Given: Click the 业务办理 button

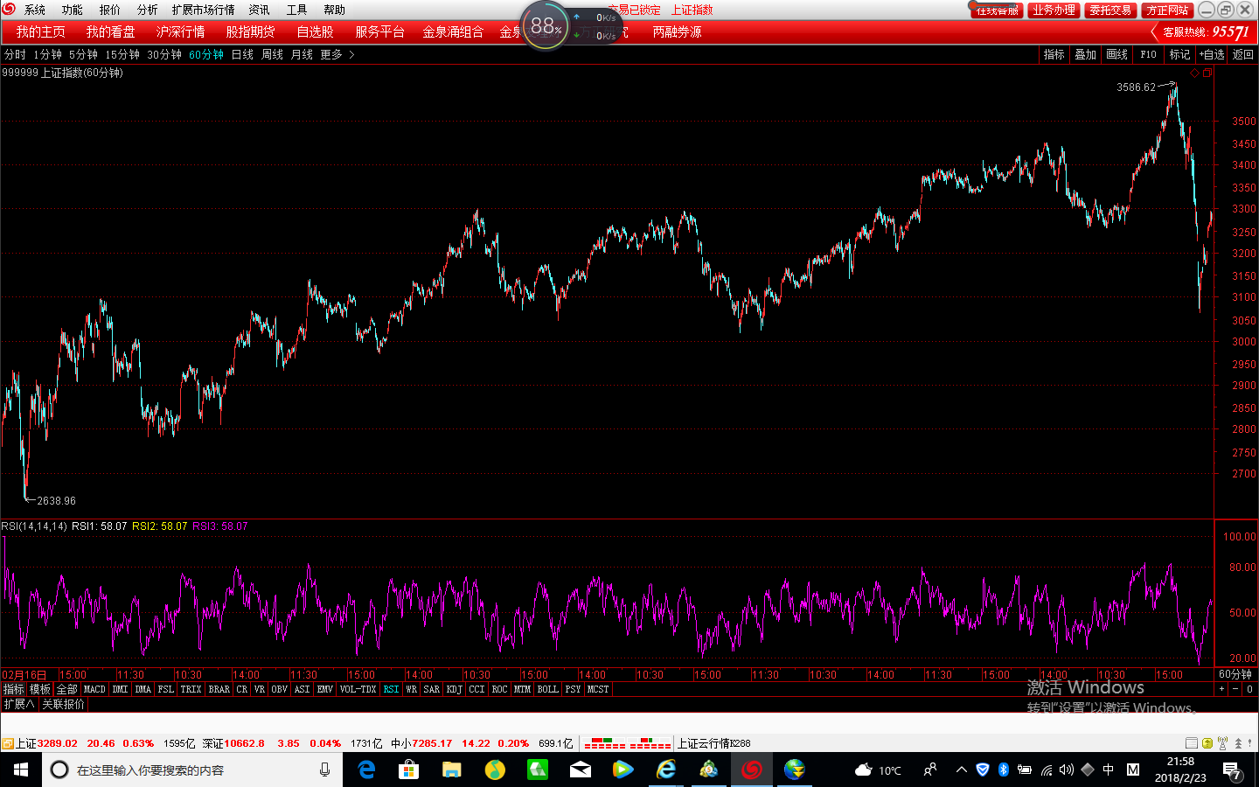Looking at the screenshot, I should tap(1054, 10).
